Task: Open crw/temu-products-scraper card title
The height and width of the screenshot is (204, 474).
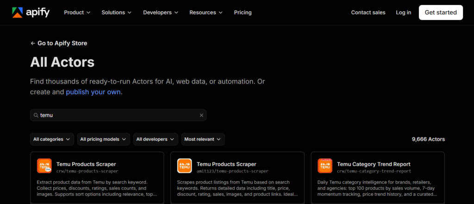Action: click(x=86, y=164)
